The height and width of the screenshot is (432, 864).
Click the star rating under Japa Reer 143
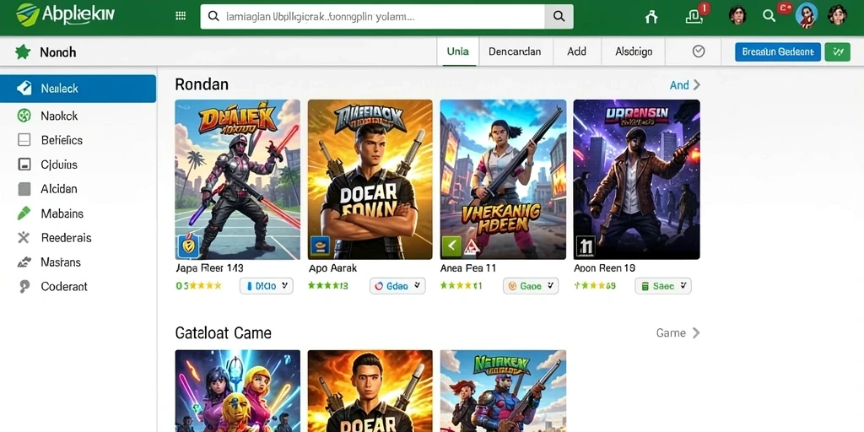coord(199,286)
